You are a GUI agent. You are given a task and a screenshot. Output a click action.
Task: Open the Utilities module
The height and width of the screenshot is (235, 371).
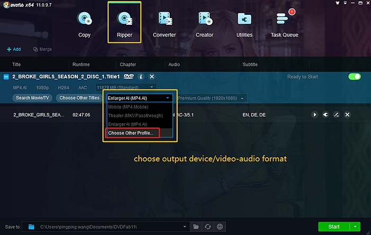coord(244,24)
